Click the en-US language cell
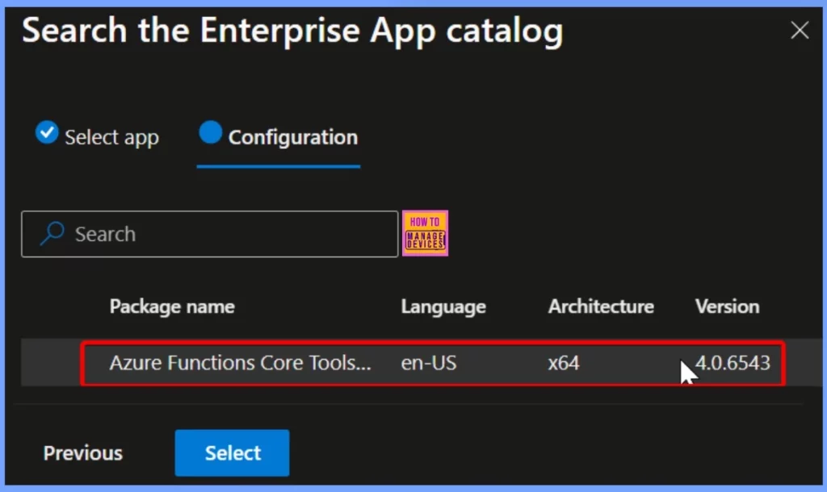 click(x=428, y=363)
